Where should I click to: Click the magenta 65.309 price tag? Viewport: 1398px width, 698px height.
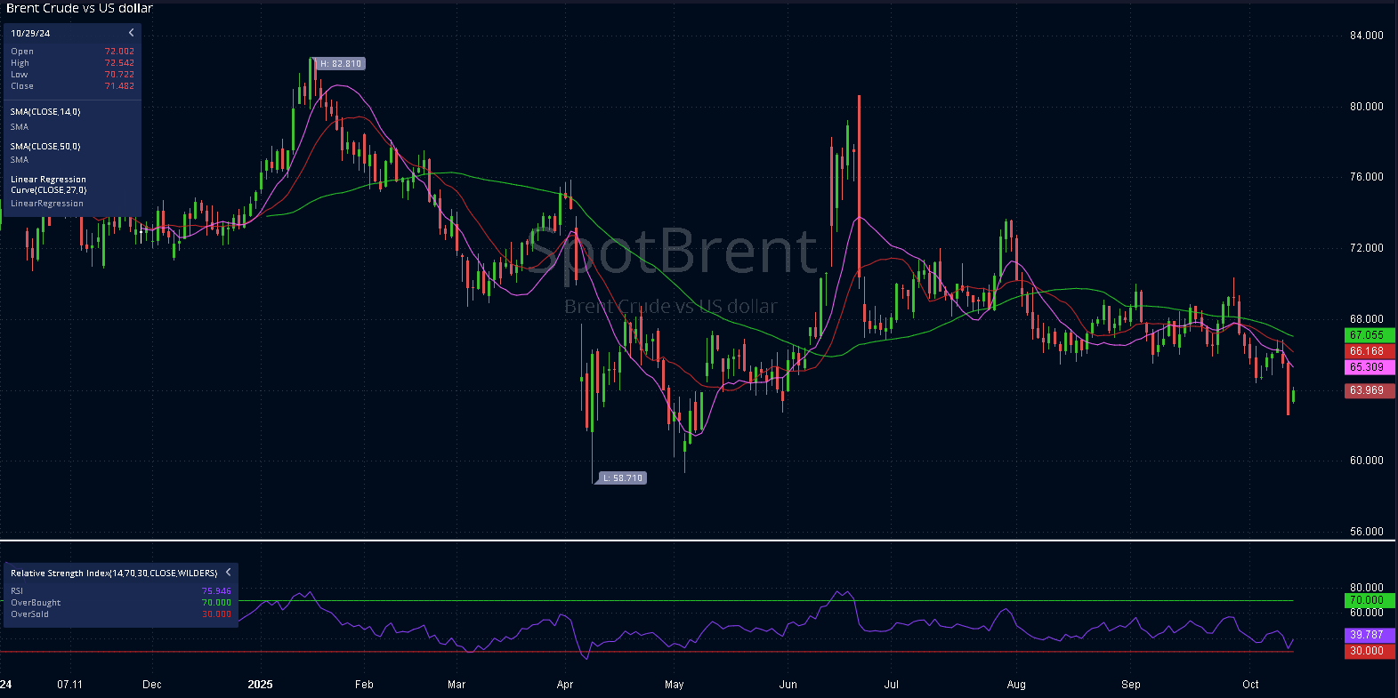coord(1368,367)
